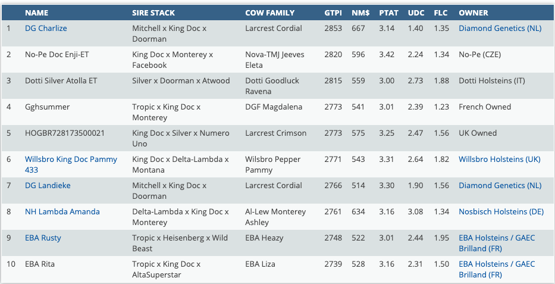This screenshot has height=284, width=555.
Task: Click the OWNER column header
Action: [474, 13]
